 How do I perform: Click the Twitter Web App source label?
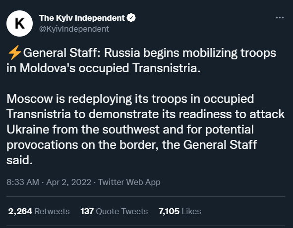tap(129, 182)
